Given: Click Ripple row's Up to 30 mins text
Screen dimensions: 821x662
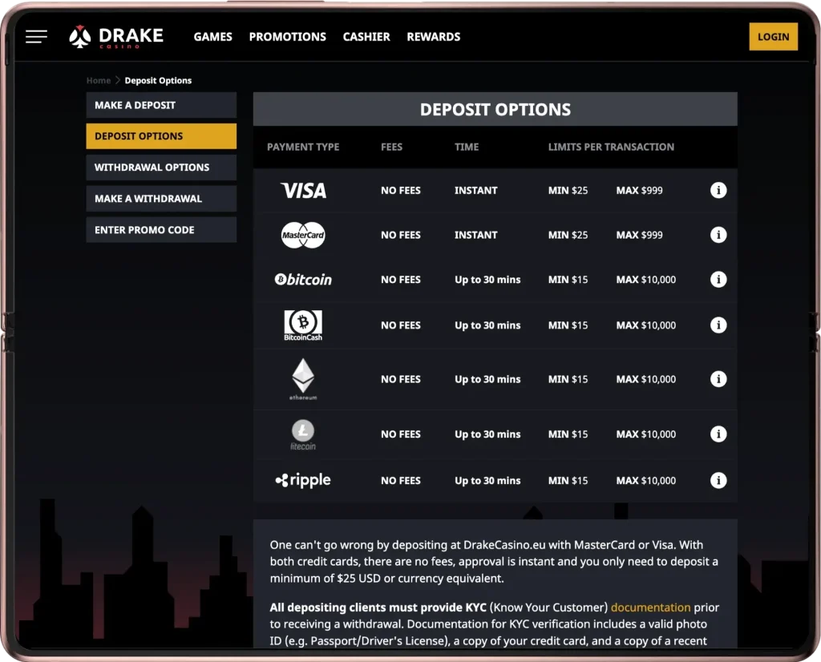Looking at the screenshot, I should pyautogui.click(x=487, y=480).
